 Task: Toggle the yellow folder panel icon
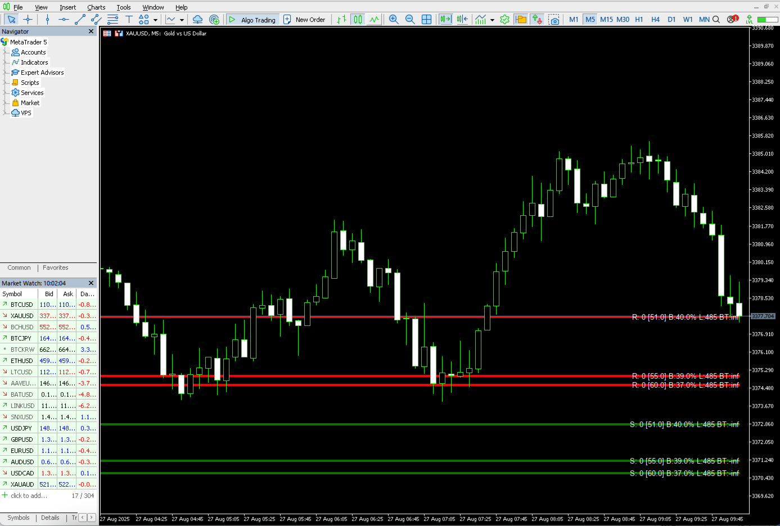pos(521,20)
